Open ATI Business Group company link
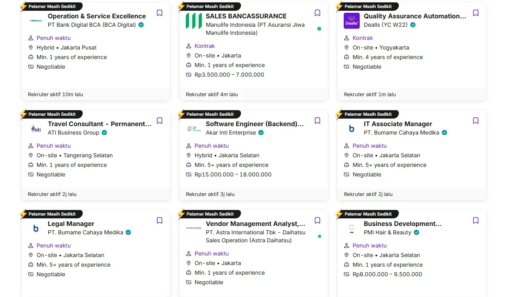Image resolution: width=510 pixels, height=297 pixels. (x=74, y=133)
